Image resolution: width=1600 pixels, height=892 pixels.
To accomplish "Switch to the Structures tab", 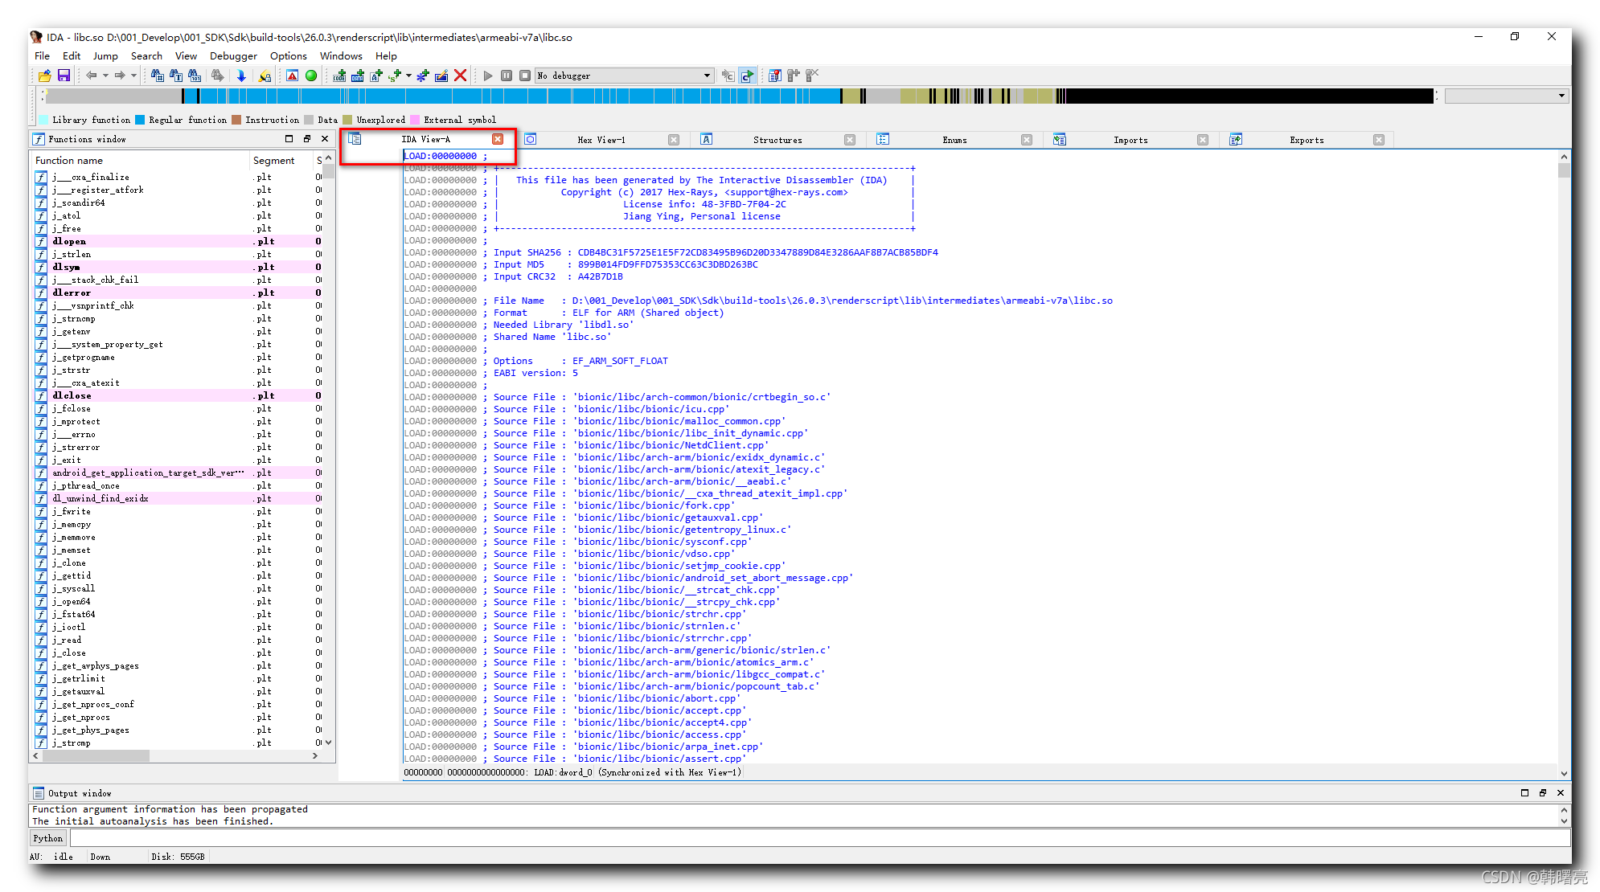I will pyautogui.click(x=777, y=139).
